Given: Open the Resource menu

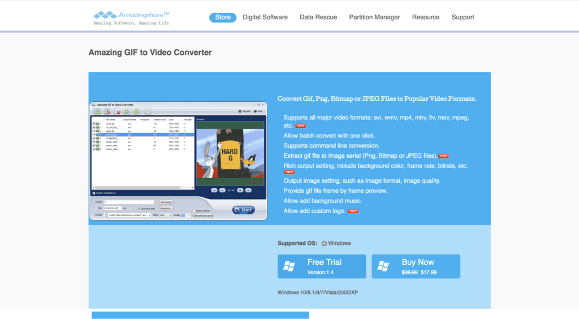Looking at the screenshot, I should pyautogui.click(x=426, y=18).
